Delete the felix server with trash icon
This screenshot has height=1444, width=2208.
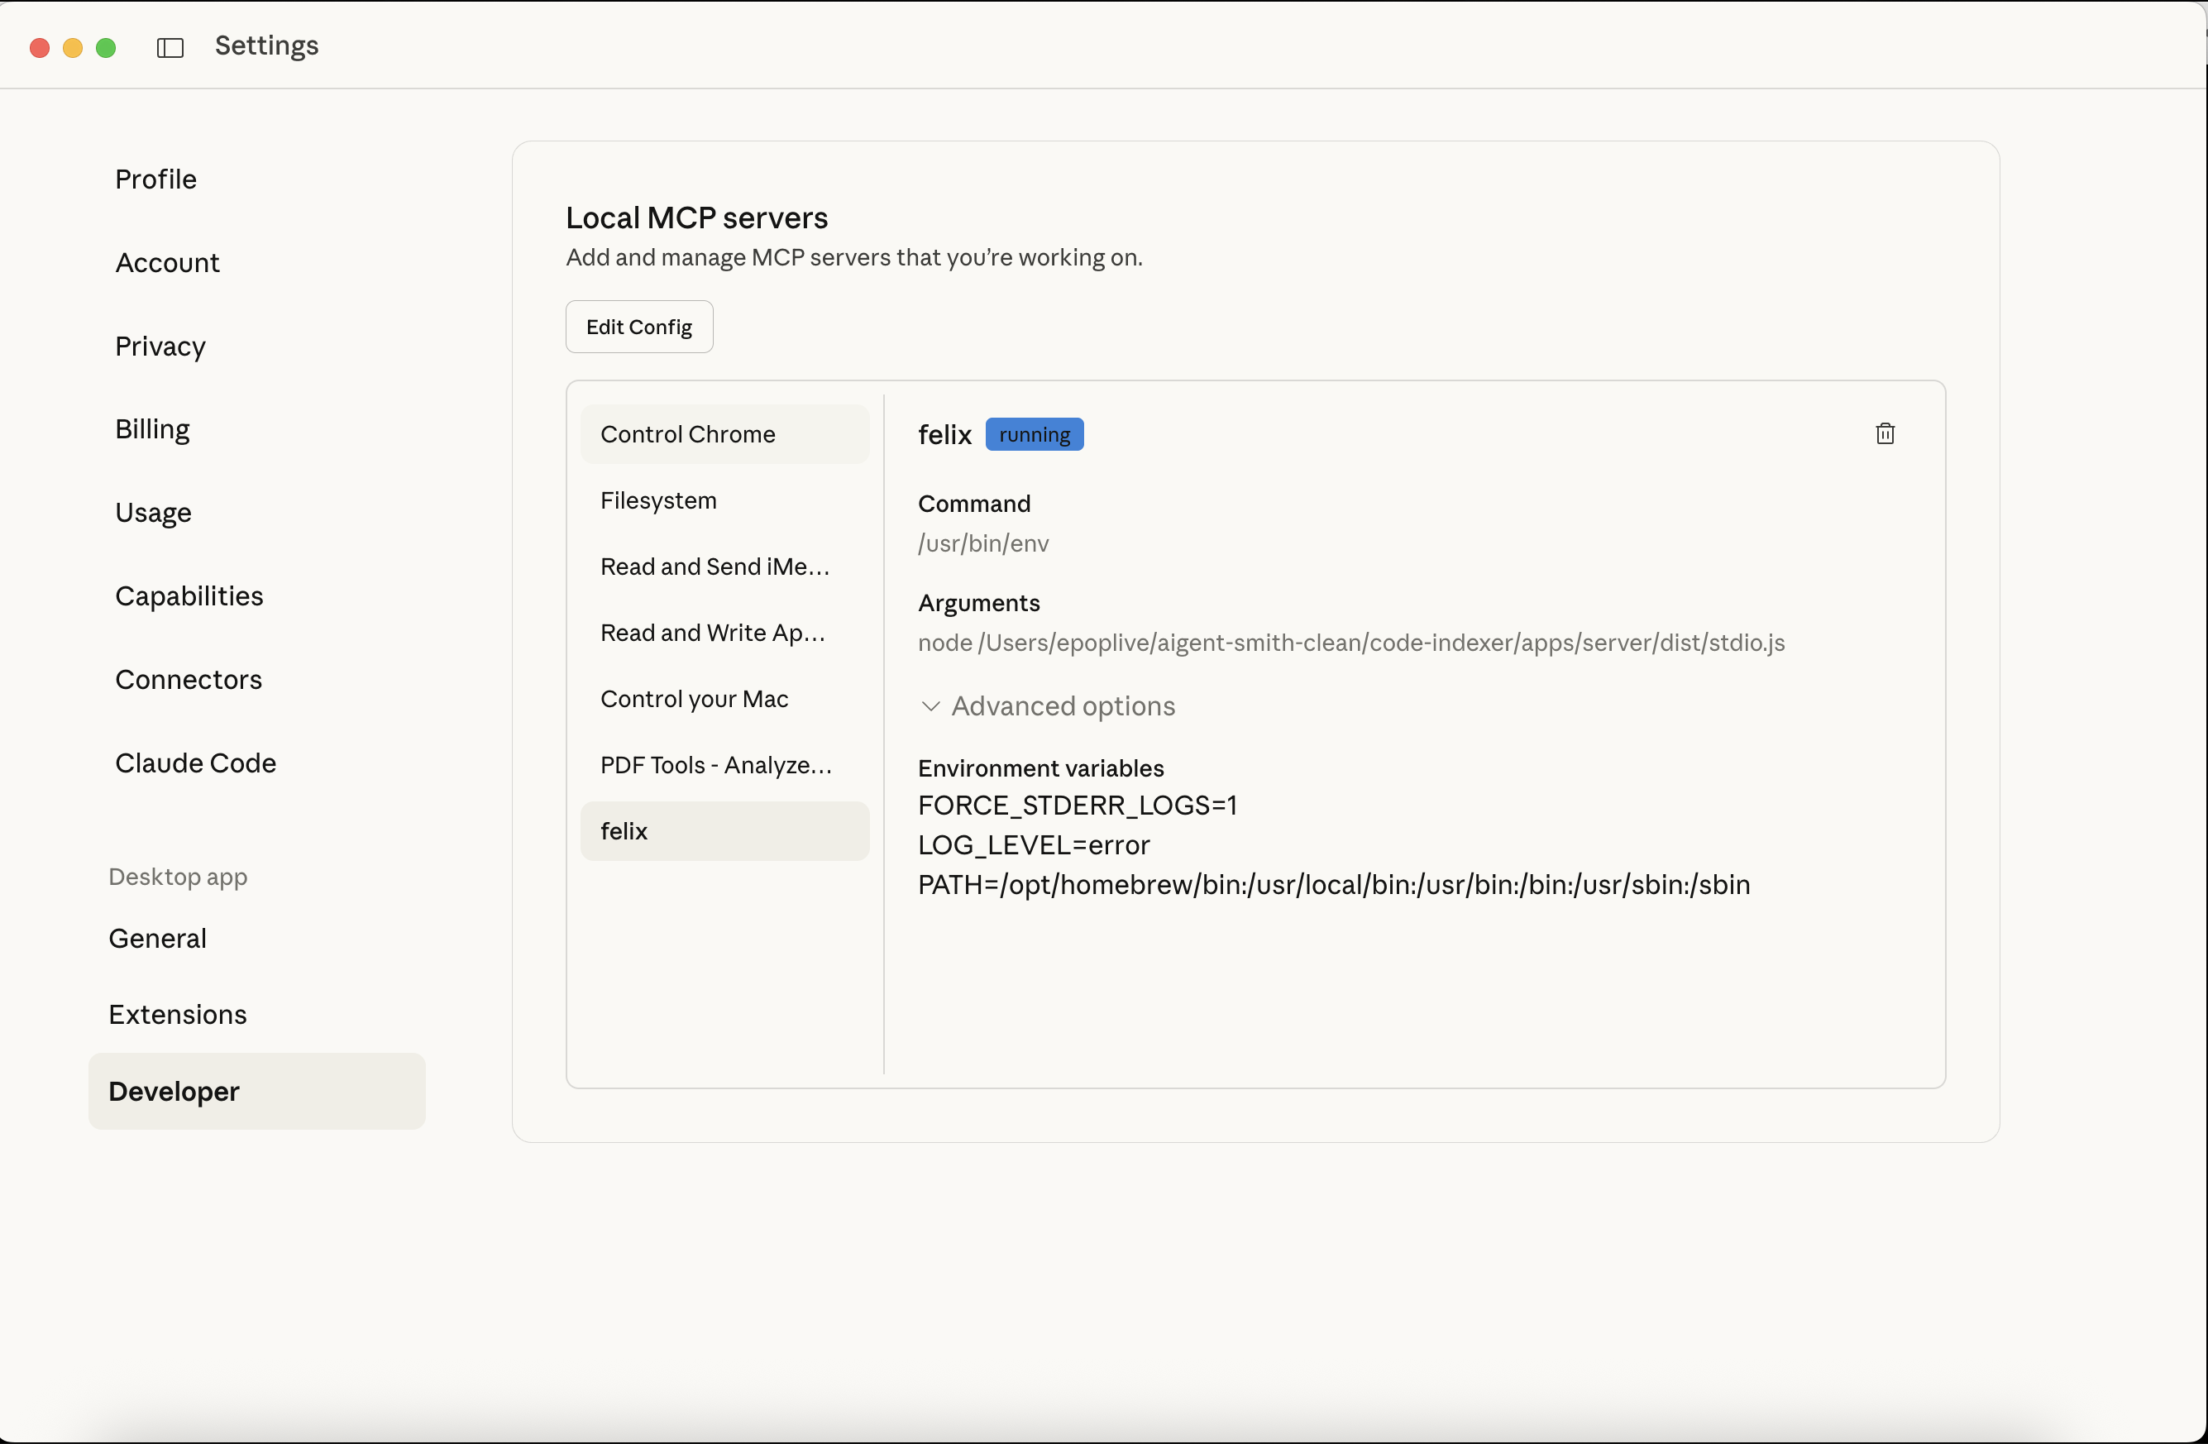pos(1884,433)
